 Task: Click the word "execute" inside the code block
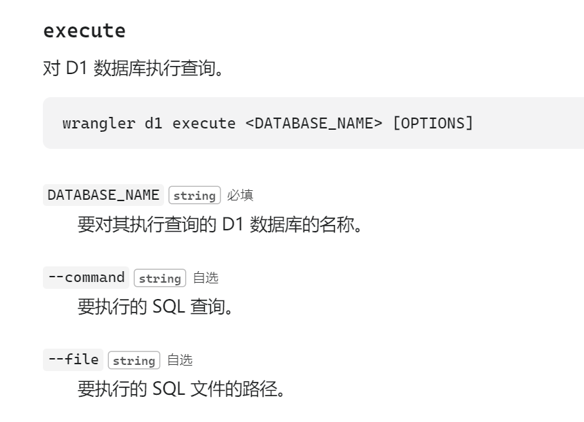[204, 124]
